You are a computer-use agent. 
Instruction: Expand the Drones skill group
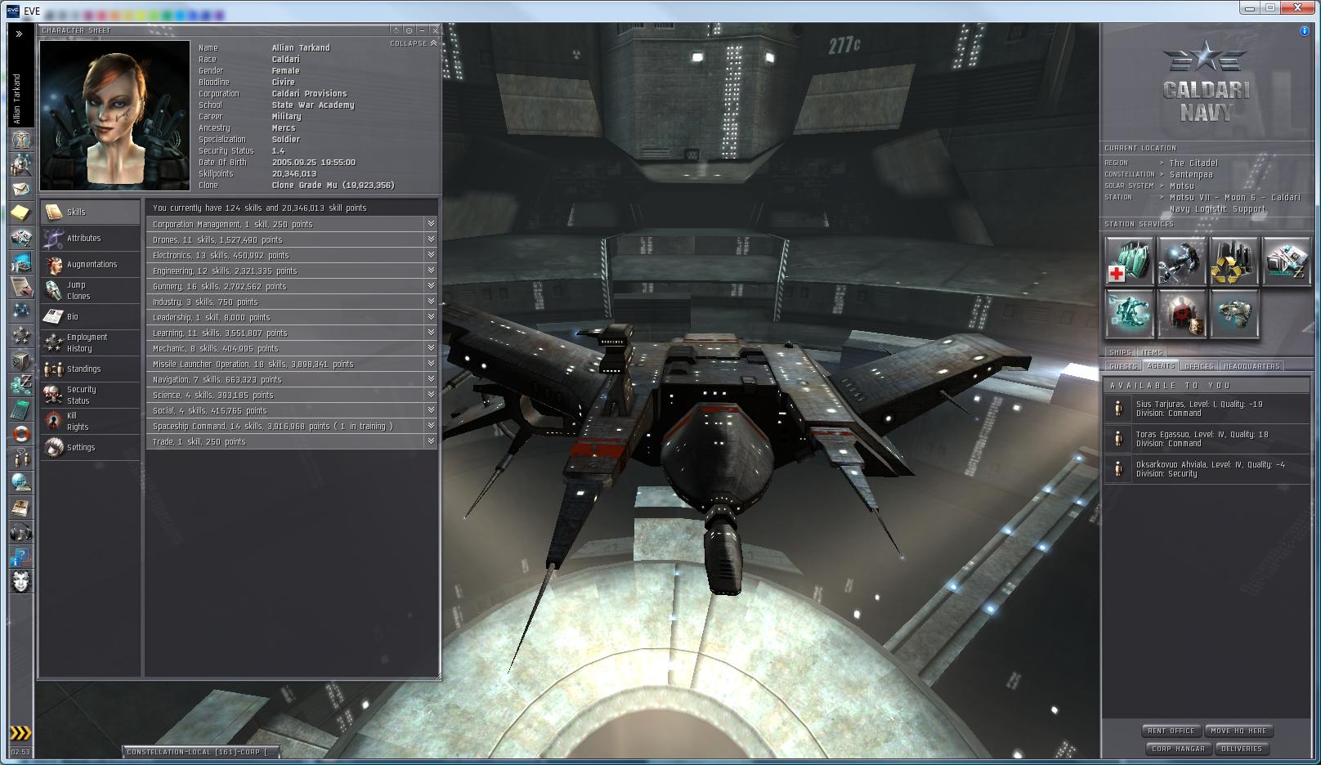[x=430, y=239]
